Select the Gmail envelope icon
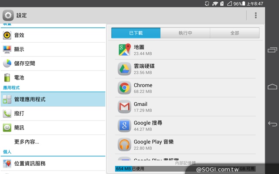279x174 pixels. 125,107
